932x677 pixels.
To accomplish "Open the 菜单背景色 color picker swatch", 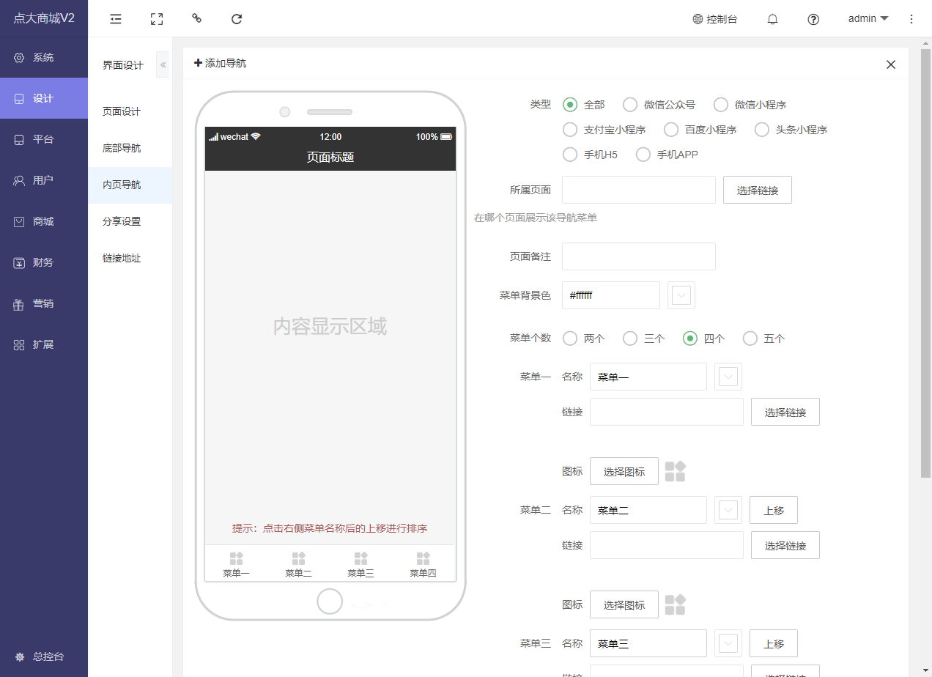I will pos(681,295).
